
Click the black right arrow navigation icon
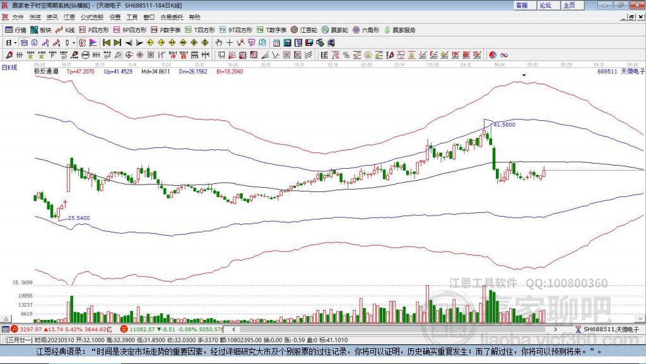tap(139, 43)
